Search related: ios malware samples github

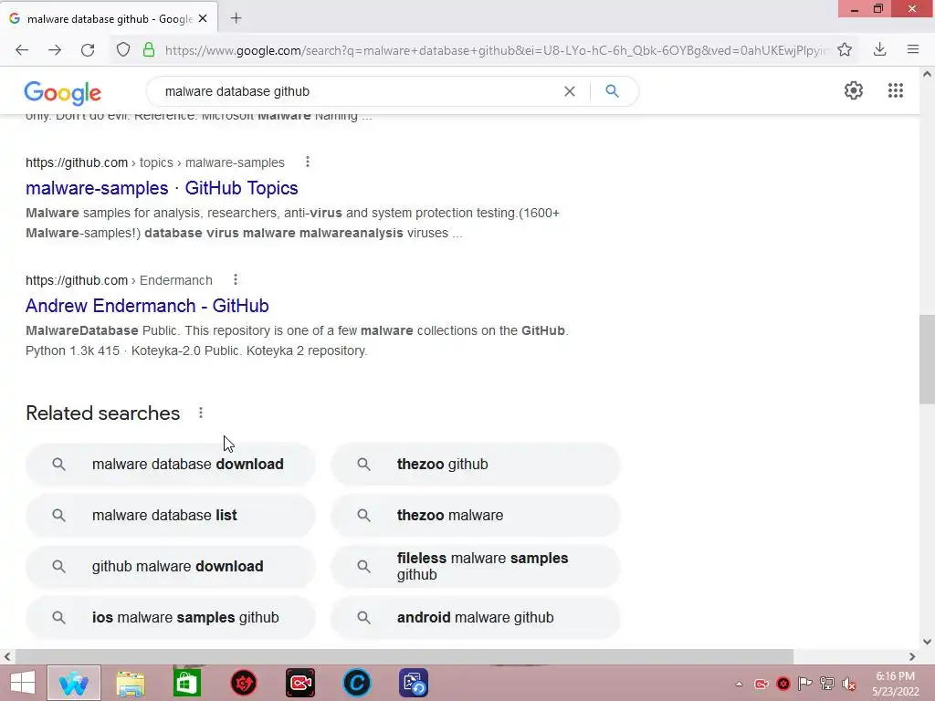coord(171,618)
